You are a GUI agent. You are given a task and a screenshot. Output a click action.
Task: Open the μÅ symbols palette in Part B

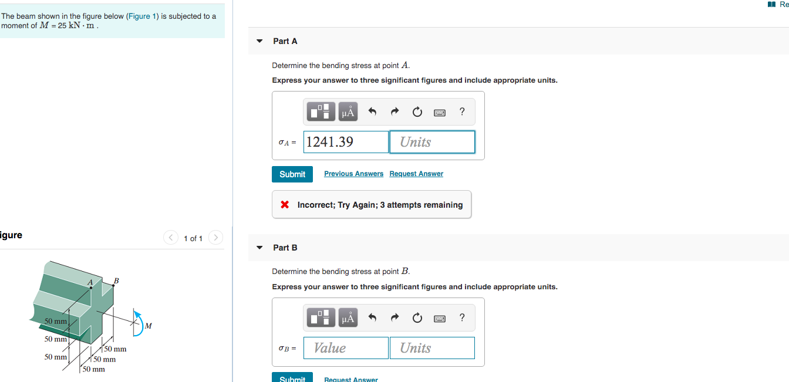348,318
